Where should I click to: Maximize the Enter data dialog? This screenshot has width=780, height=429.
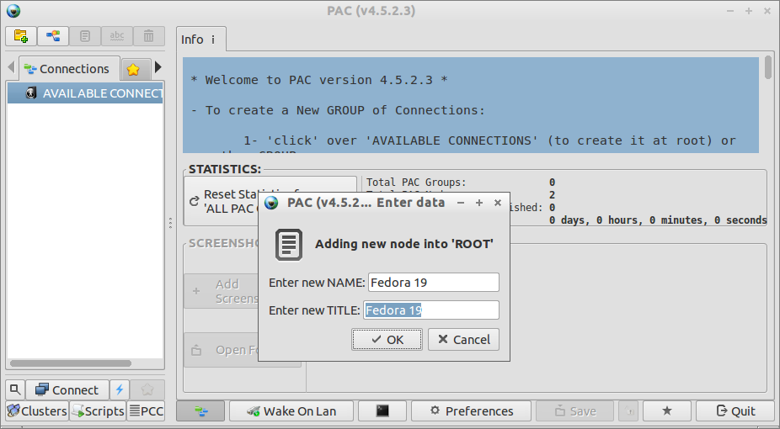coord(479,203)
